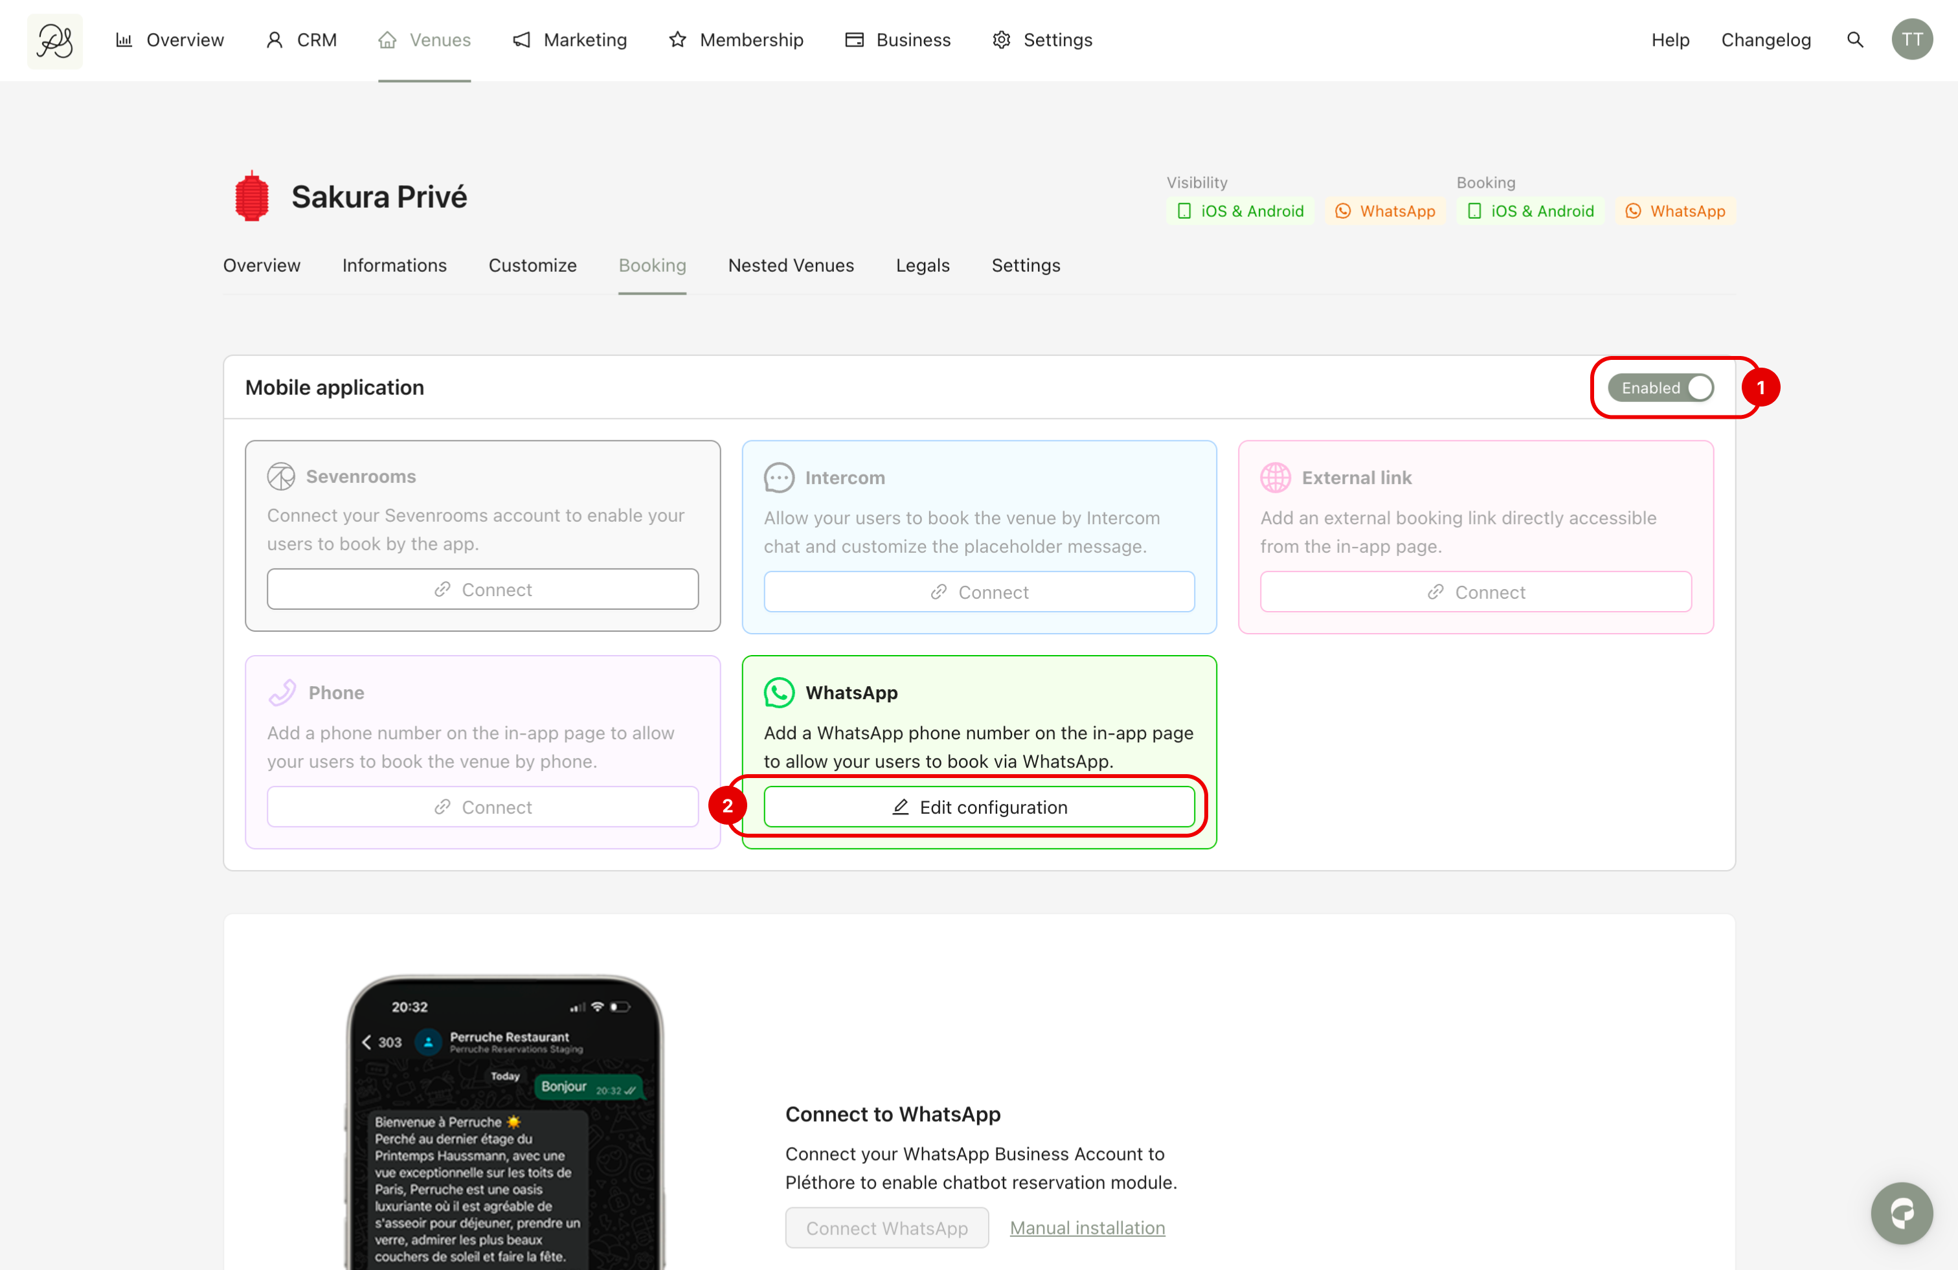The width and height of the screenshot is (1958, 1270).
Task: Click the Pléthore logo icon
Action: (54, 40)
